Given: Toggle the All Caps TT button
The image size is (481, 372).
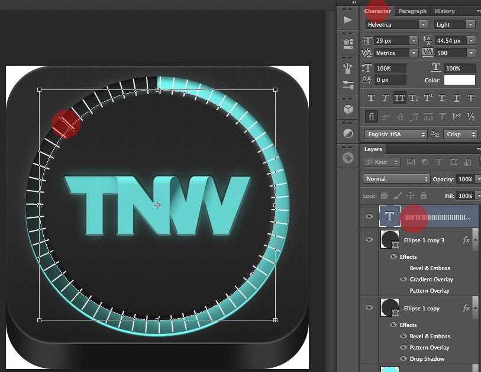Looking at the screenshot, I should pos(399,98).
